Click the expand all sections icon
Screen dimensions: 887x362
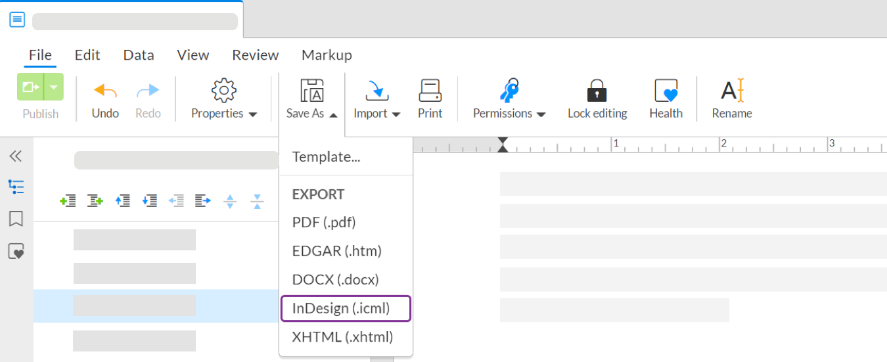point(230,201)
